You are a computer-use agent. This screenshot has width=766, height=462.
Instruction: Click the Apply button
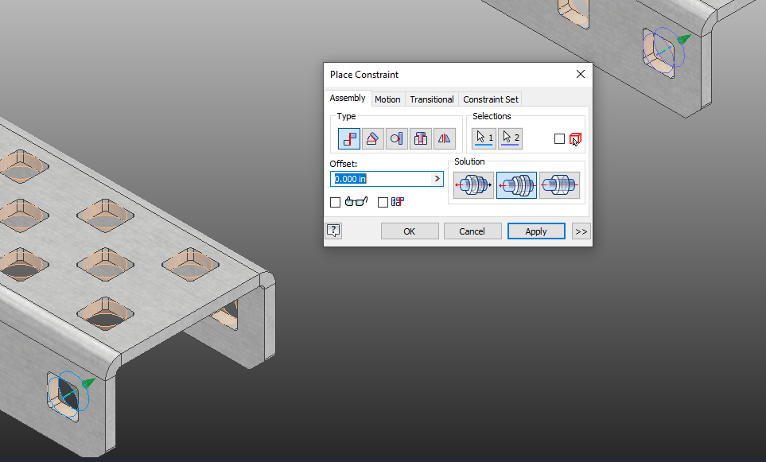coord(536,231)
